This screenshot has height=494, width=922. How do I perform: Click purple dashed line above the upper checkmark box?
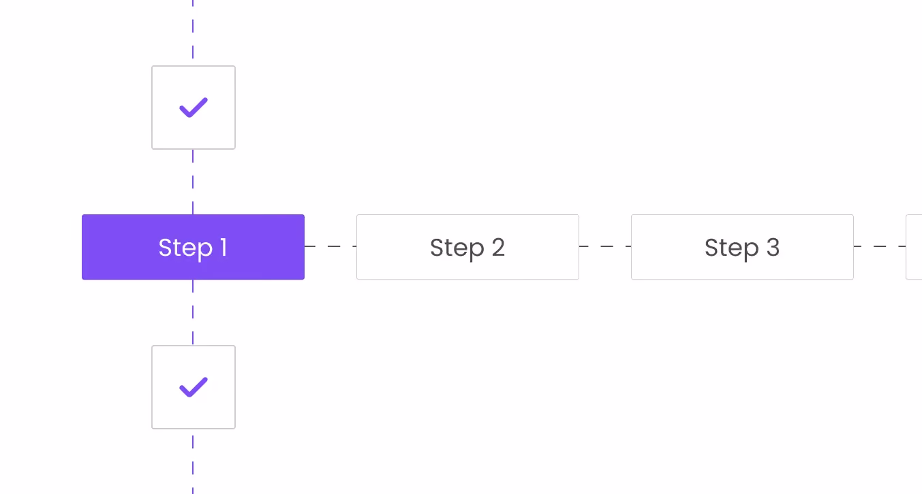(x=193, y=33)
